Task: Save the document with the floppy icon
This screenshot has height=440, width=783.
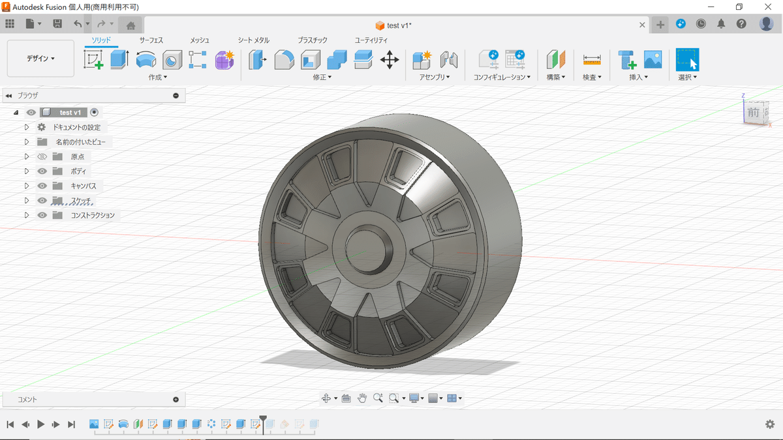Action: click(x=57, y=24)
